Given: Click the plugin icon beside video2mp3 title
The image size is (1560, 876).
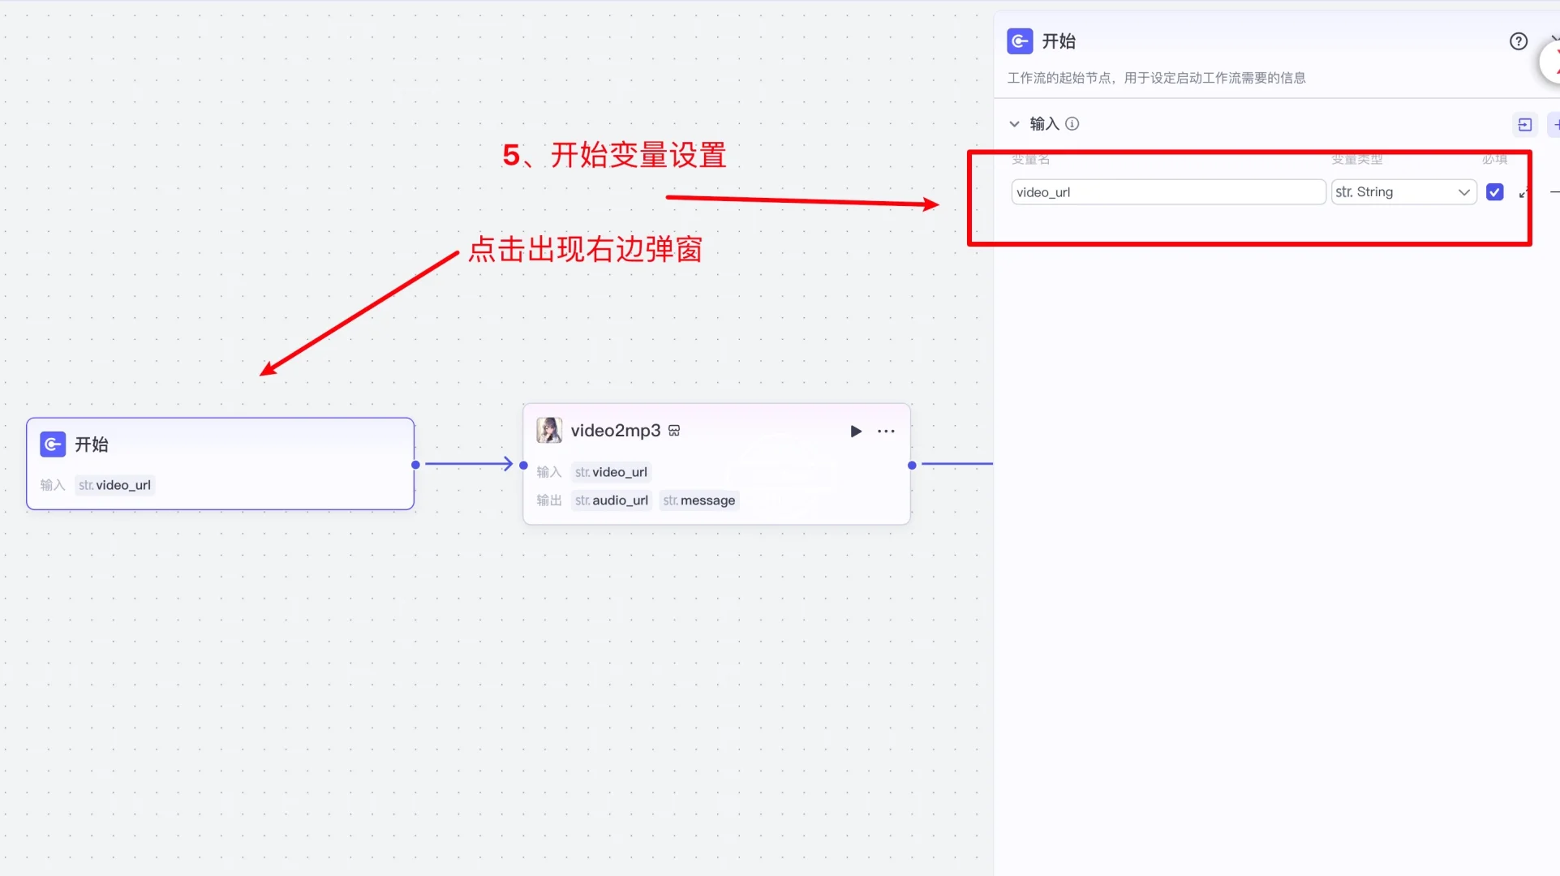Looking at the screenshot, I should coord(674,431).
